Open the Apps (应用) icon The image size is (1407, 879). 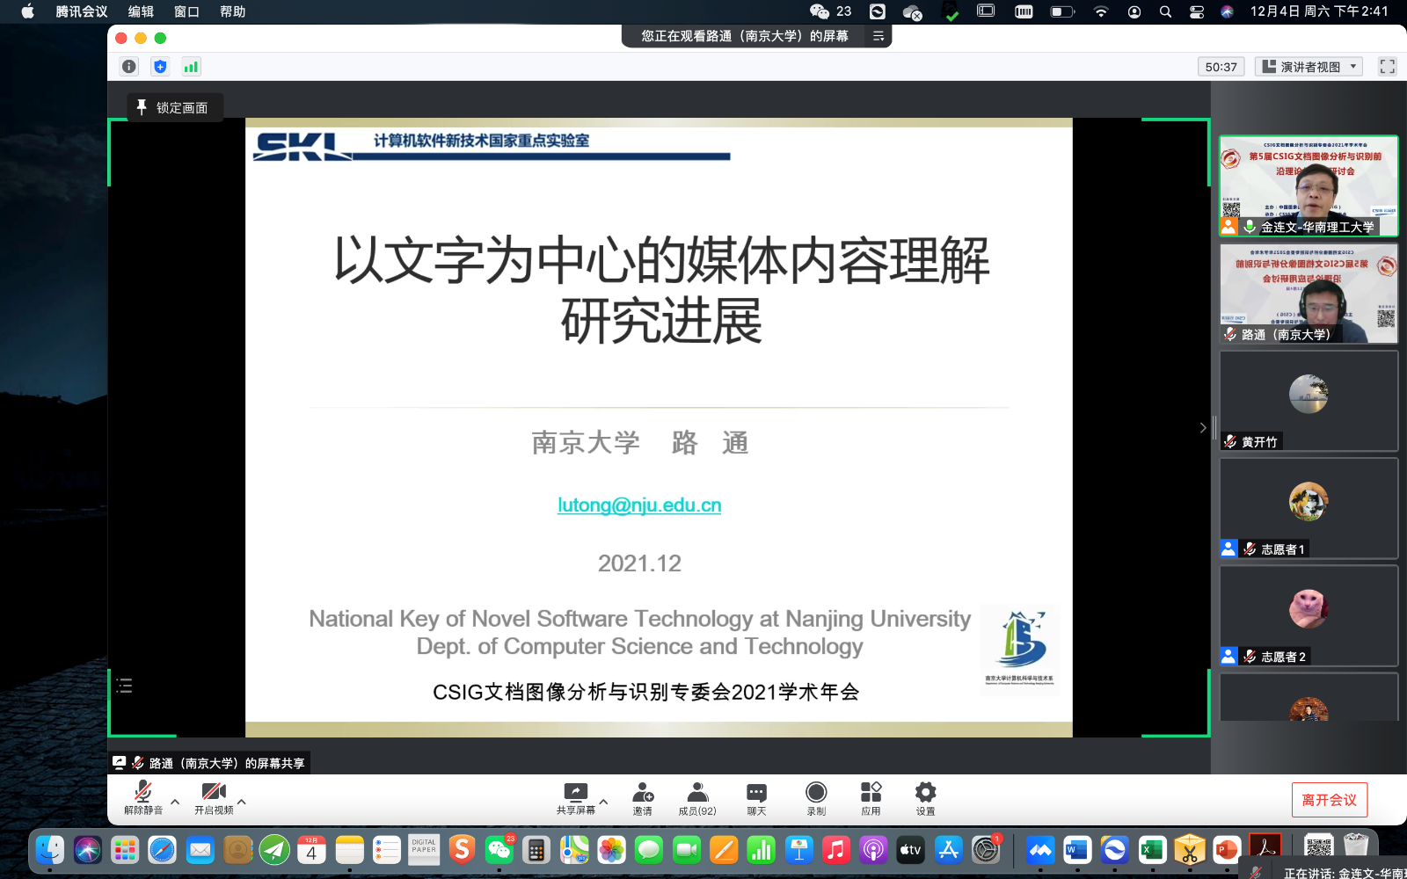pyautogui.click(x=871, y=799)
